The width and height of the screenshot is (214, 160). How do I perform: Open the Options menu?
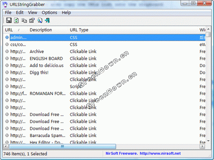coord(49,12)
